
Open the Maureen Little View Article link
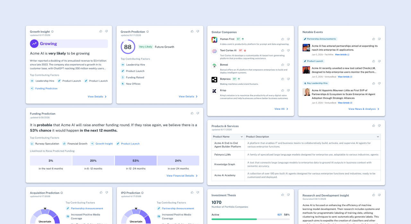(345, 103)
